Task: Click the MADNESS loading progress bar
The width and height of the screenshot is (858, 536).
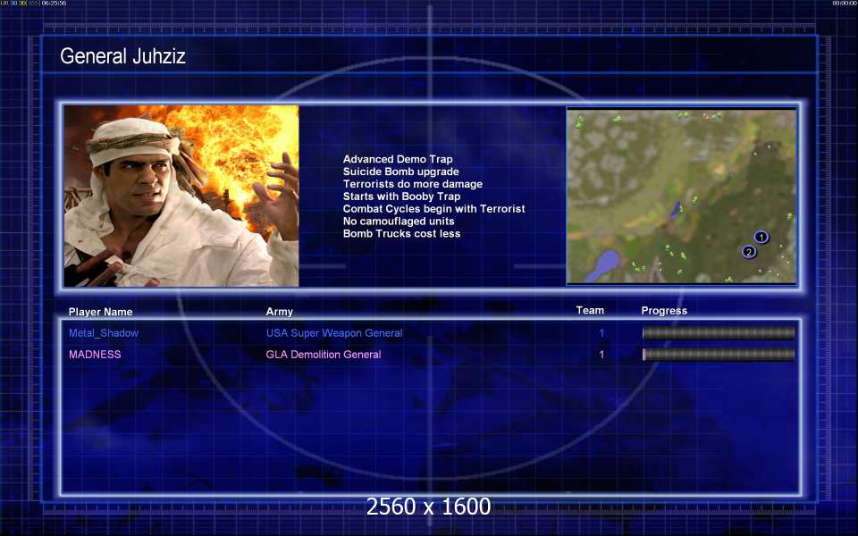Action: click(719, 355)
